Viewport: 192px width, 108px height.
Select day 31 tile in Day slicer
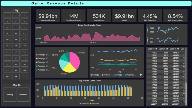(x=16, y=76)
